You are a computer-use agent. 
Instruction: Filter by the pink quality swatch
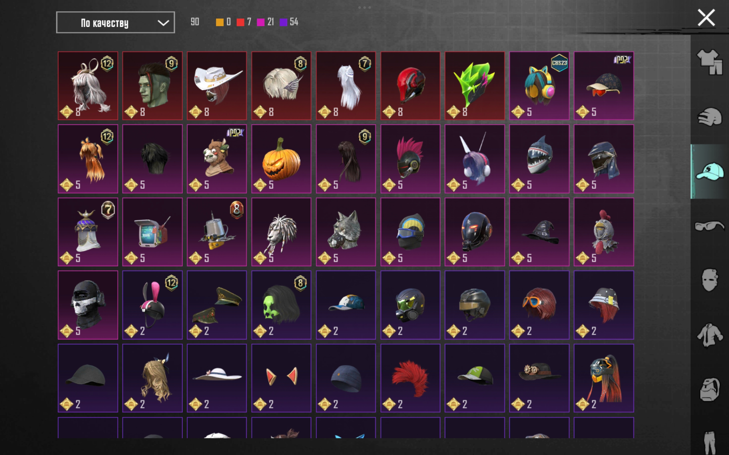point(260,22)
